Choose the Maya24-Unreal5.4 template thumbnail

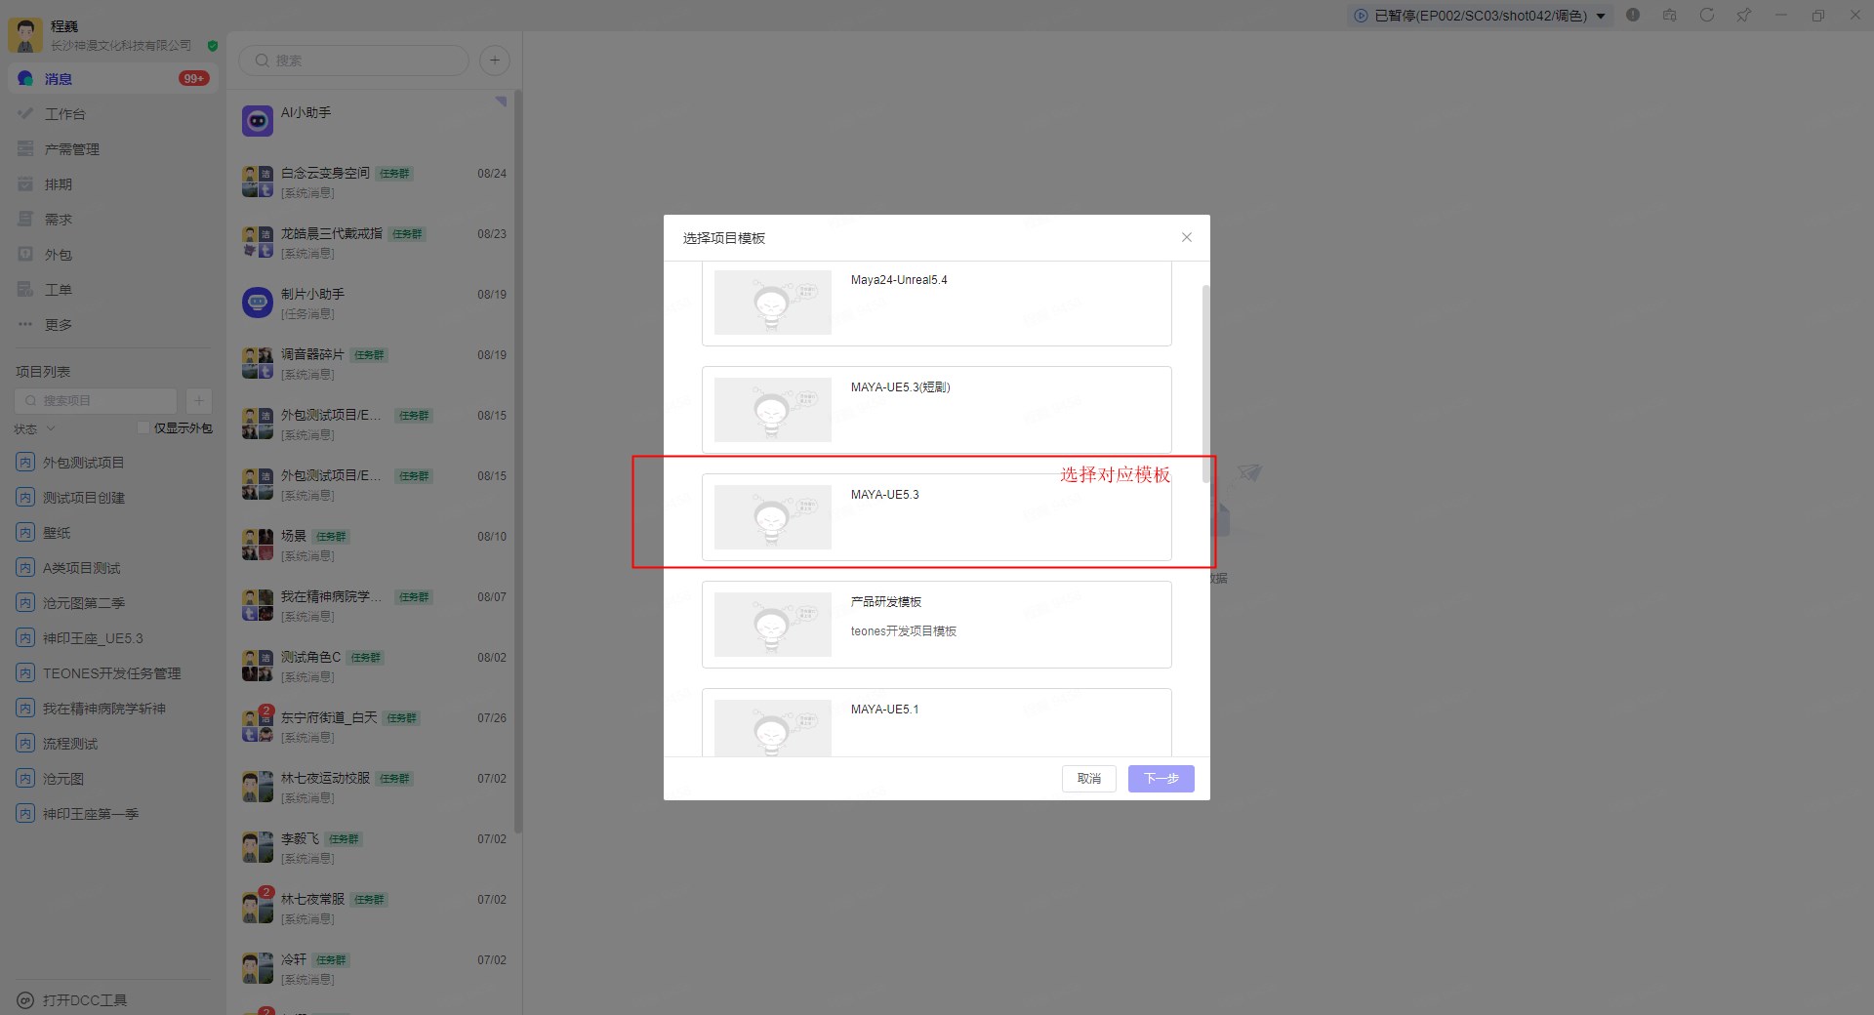pyautogui.click(x=772, y=303)
